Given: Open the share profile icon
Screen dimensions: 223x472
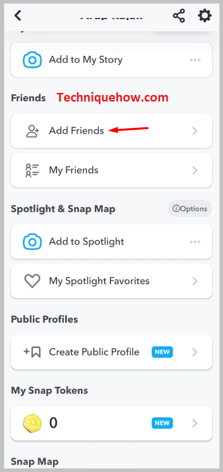Looking at the screenshot, I should [x=179, y=15].
